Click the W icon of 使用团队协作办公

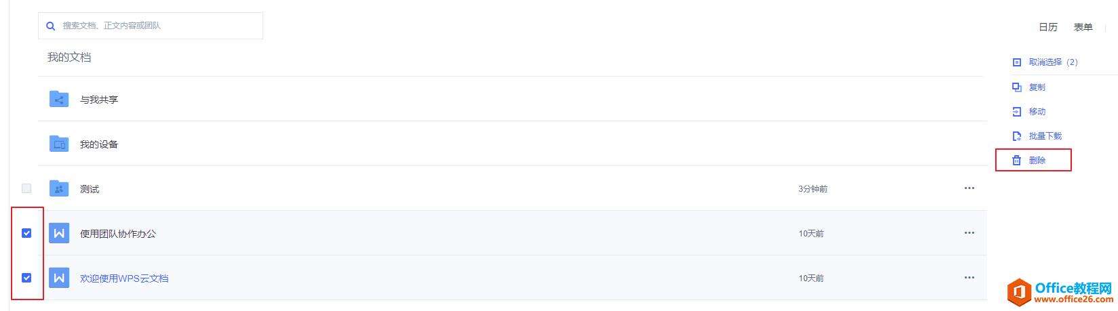coord(59,233)
